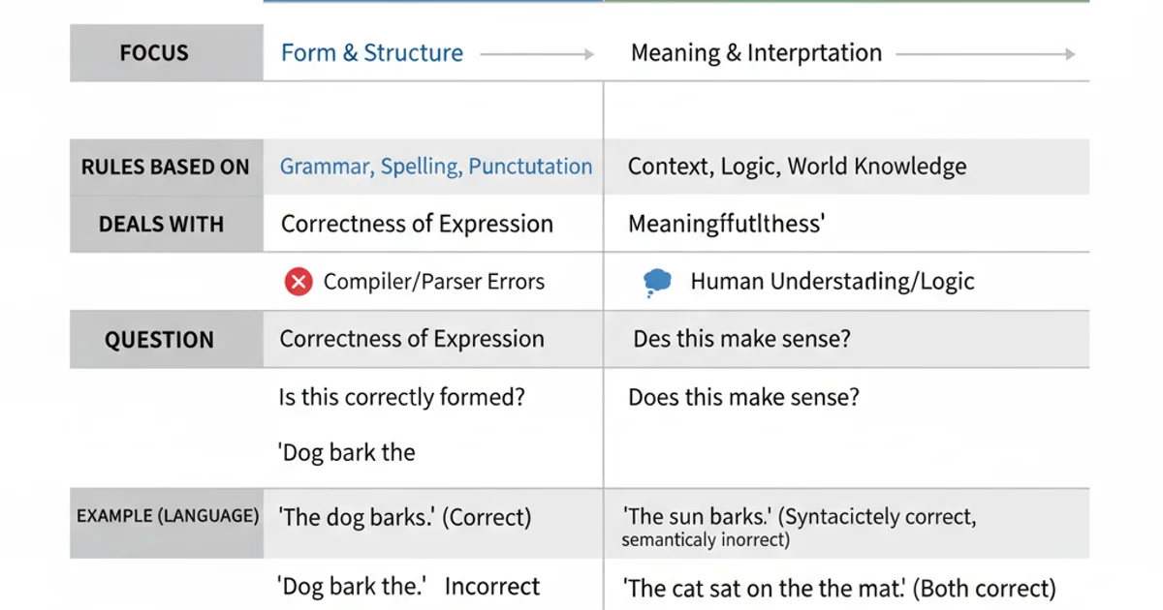The height and width of the screenshot is (610, 1163).
Task: Click the Context, Logic, World Knowledge text
Action: pos(797,167)
